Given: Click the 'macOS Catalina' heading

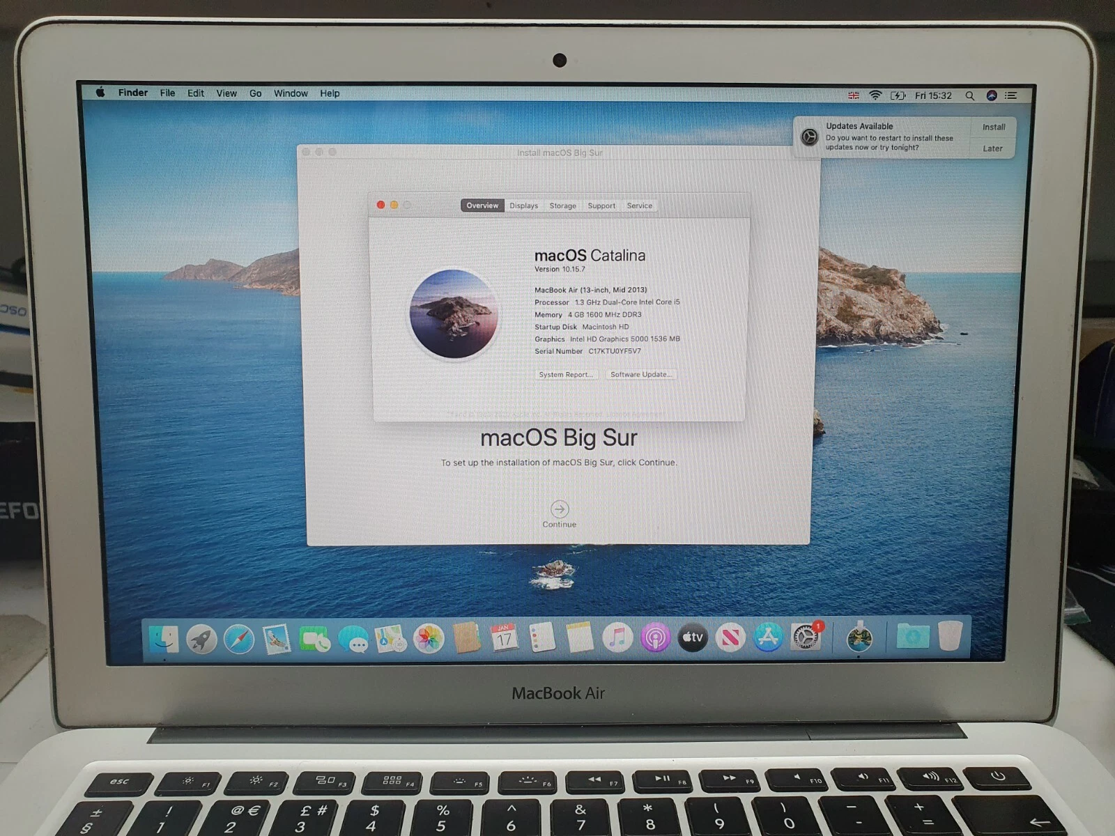Looking at the screenshot, I should [x=590, y=256].
